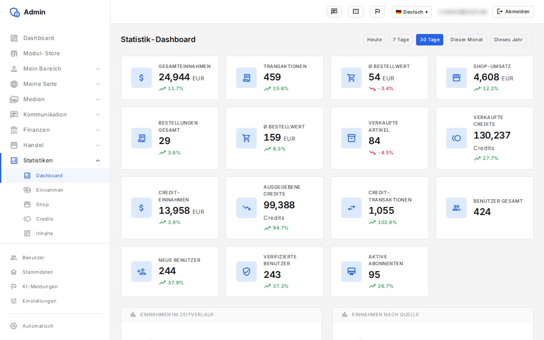Open Stammdaten in the sidebar

pyautogui.click(x=55, y=272)
